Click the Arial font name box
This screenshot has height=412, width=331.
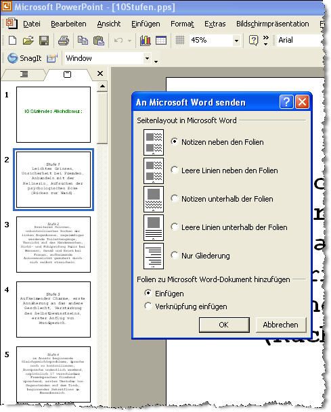click(300, 40)
